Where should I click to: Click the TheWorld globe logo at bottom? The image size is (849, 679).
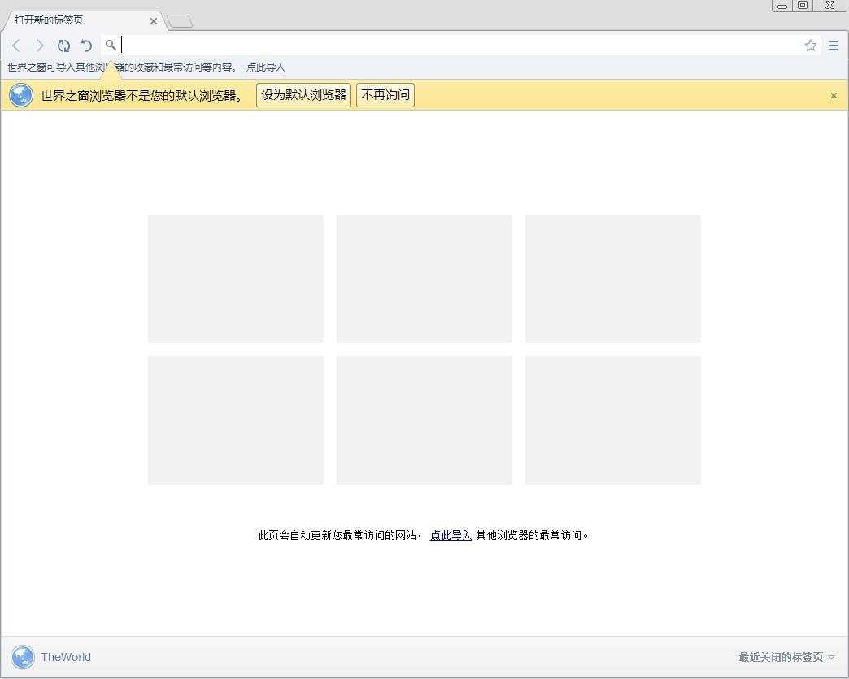coord(23,657)
